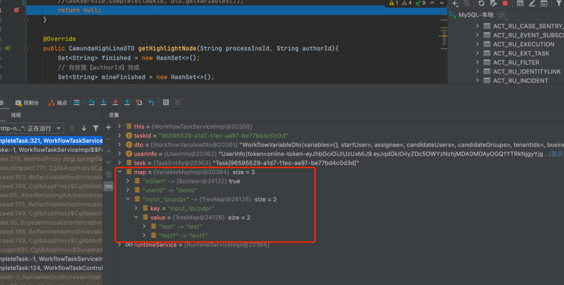Click the breakpoint on return null line
This screenshot has width=564, height=285.
(17, 10)
